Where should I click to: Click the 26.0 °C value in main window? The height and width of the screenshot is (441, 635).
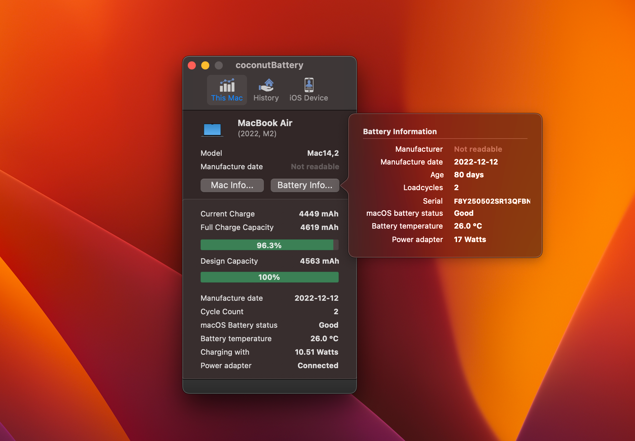point(324,339)
